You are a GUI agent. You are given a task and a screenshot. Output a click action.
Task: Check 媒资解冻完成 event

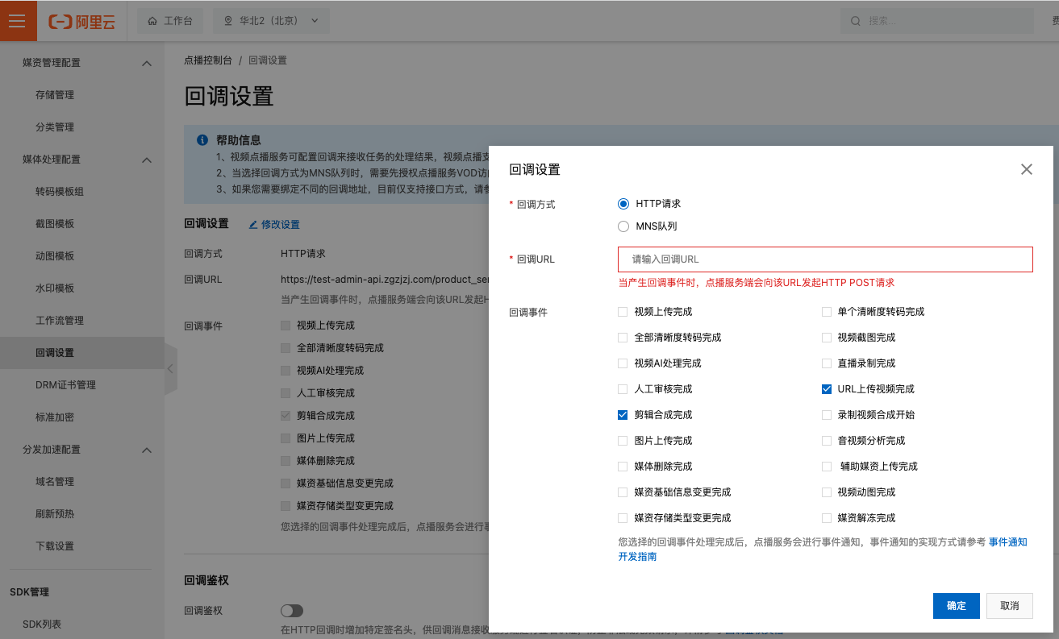(826, 518)
